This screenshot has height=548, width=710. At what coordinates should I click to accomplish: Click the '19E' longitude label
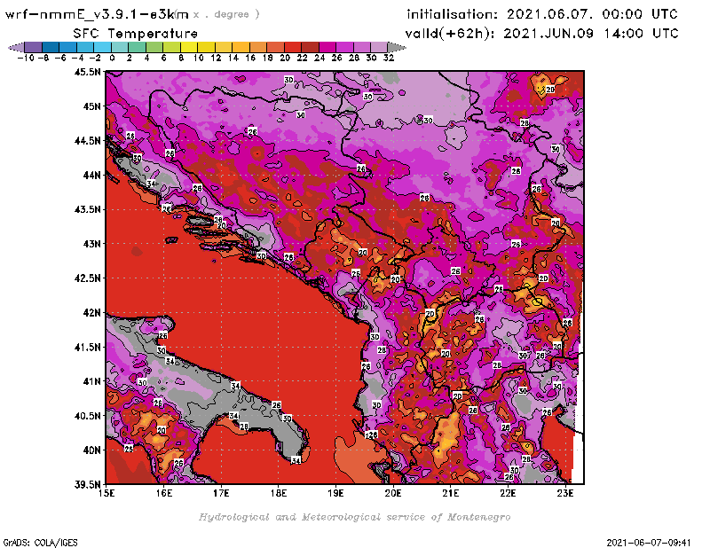335,493
